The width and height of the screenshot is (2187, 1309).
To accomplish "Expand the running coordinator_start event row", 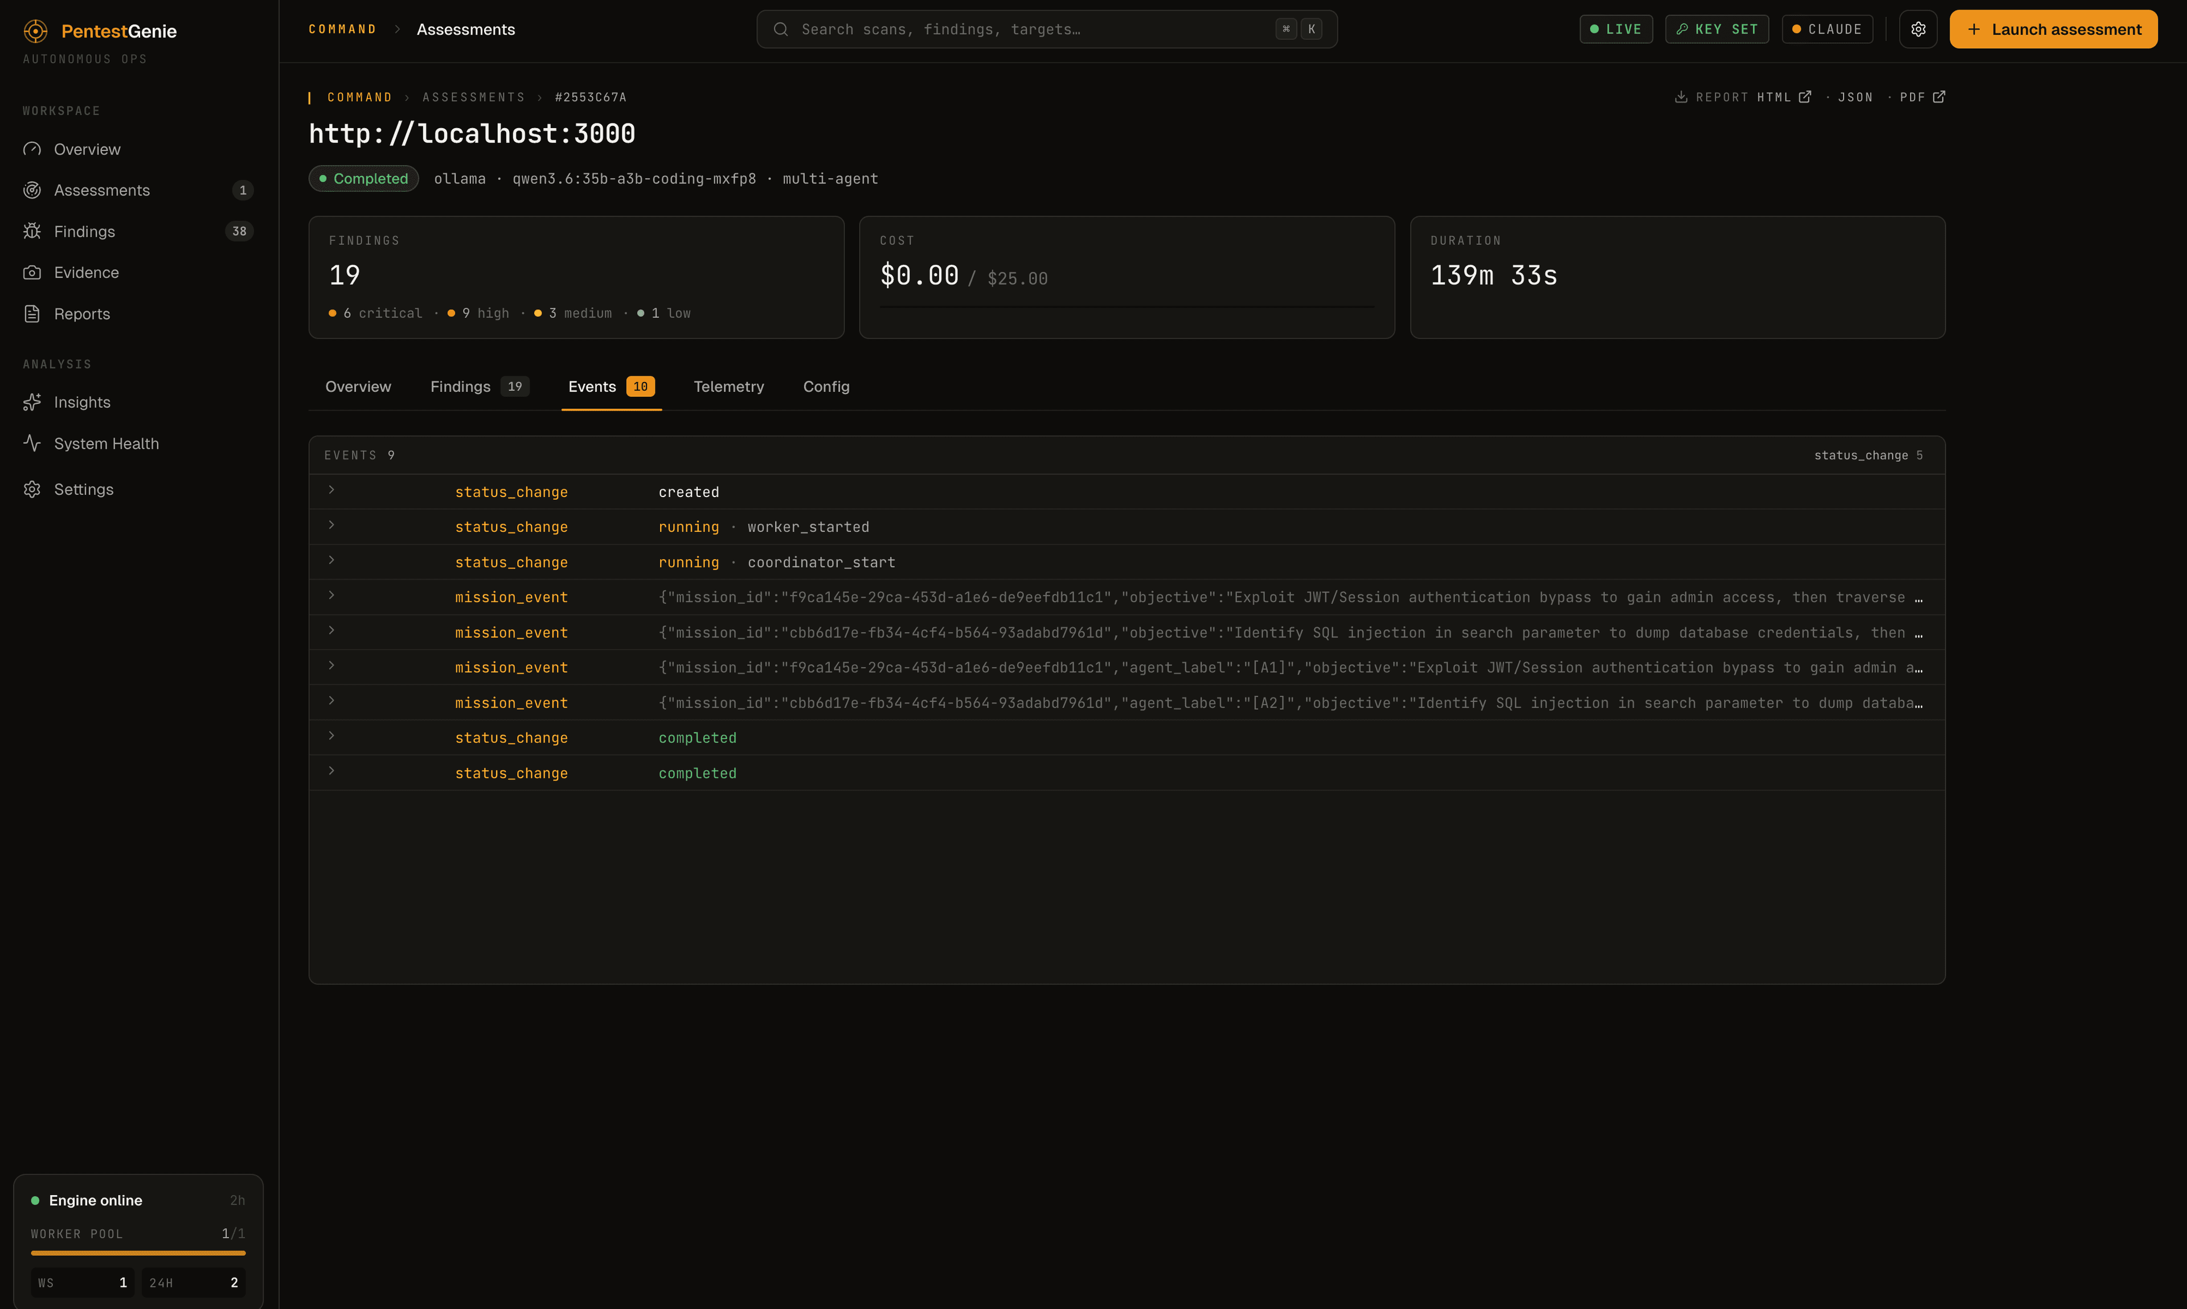I will click(x=331, y=560).
